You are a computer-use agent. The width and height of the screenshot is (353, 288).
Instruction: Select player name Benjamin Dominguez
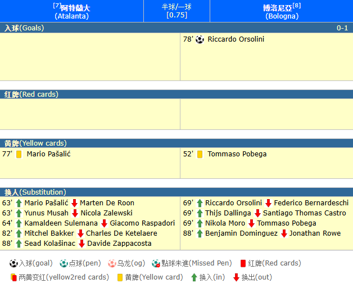241,233
